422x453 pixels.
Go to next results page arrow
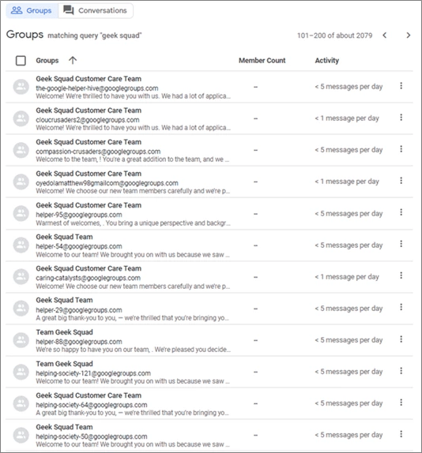[408, 36]
